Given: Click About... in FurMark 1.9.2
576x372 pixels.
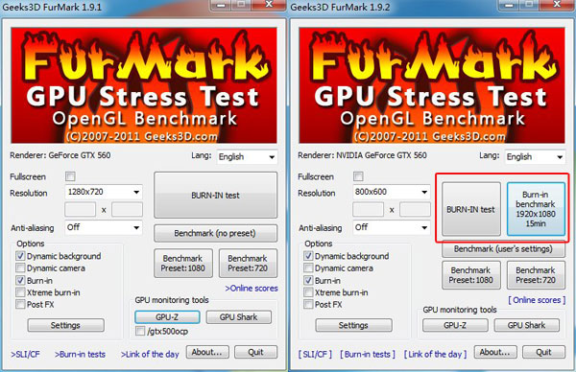Looking at the screenshot, I should tap(495, 352).
